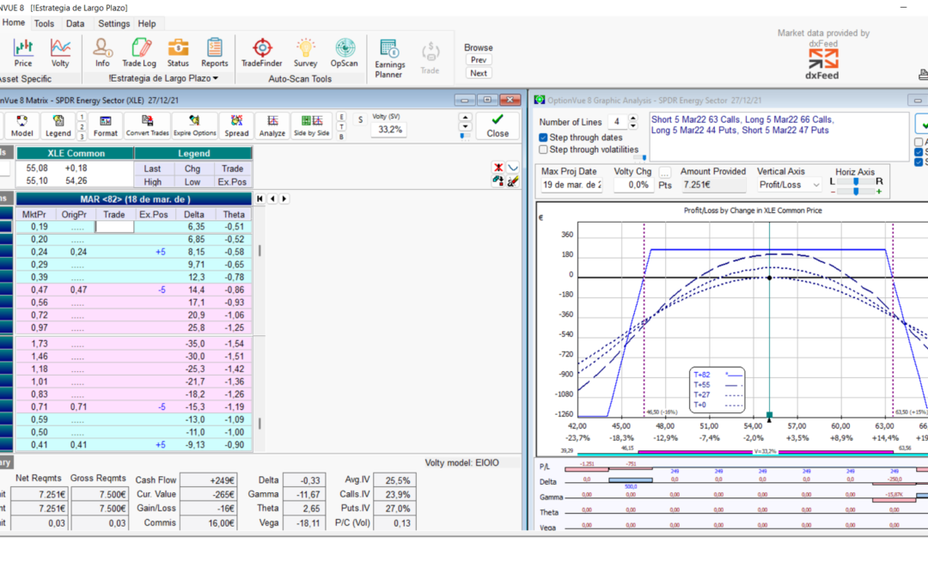Image resolution: width=928 pixels, height=580 pixels.
Task: Click the Volty Chg 0,0% field
Action: click(634, 185)
